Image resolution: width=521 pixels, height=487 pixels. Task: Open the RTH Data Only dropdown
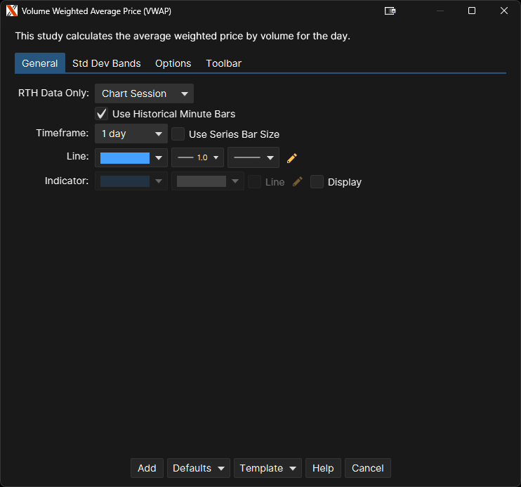[x=144, y=93]
